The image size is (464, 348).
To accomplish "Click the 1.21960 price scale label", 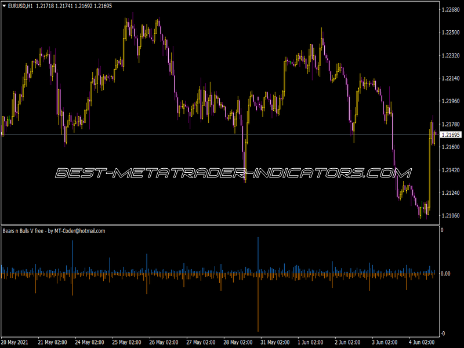I will [451, 101].
